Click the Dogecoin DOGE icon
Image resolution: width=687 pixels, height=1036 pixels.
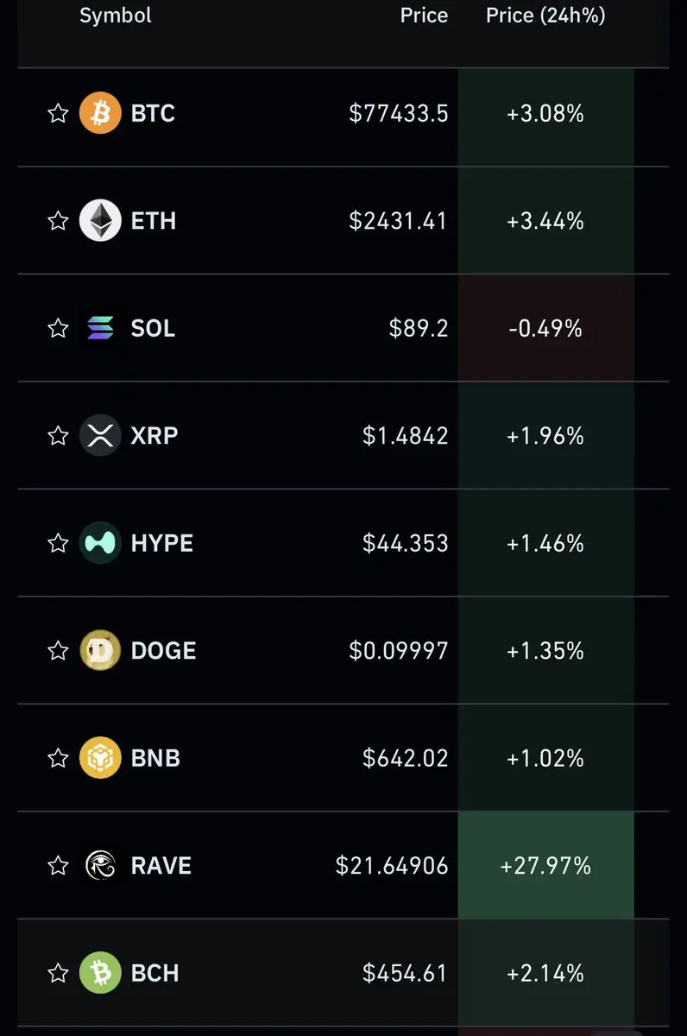click(x=100, y=650)
